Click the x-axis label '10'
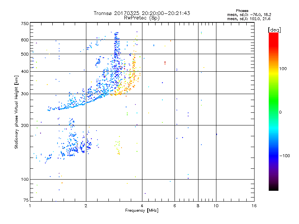Screen dimensions: 299x224 tap(216, 206)
